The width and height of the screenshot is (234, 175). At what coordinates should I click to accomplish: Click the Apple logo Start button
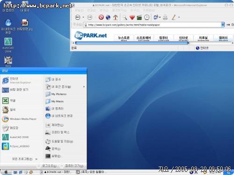click(6, 172)
